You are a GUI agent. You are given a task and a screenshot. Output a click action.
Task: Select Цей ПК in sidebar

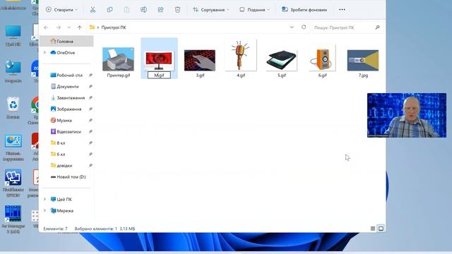[61, 199]
